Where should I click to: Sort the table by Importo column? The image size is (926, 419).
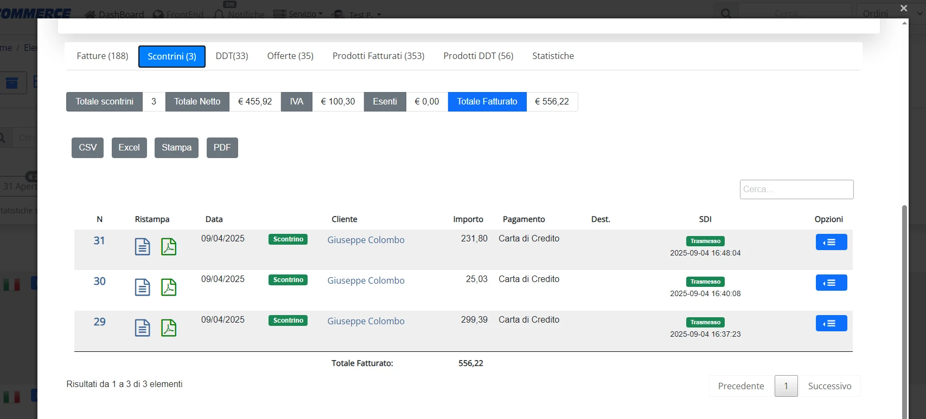468,219
